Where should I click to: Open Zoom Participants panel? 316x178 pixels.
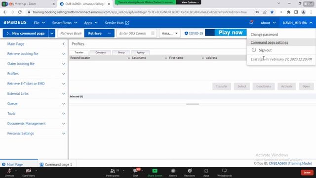point(113,173)
